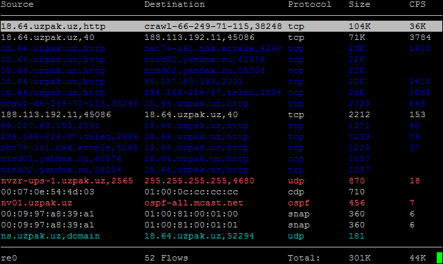Select source nind02.yandex.ru,58204
This screenshot has height=264, width=443.
(61, 170)
